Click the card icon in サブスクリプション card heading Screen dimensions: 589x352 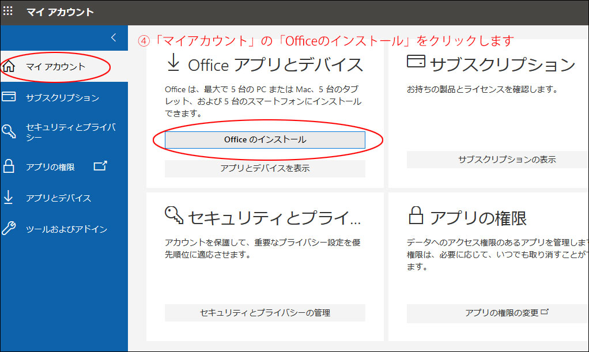click(x=416, y=61)
